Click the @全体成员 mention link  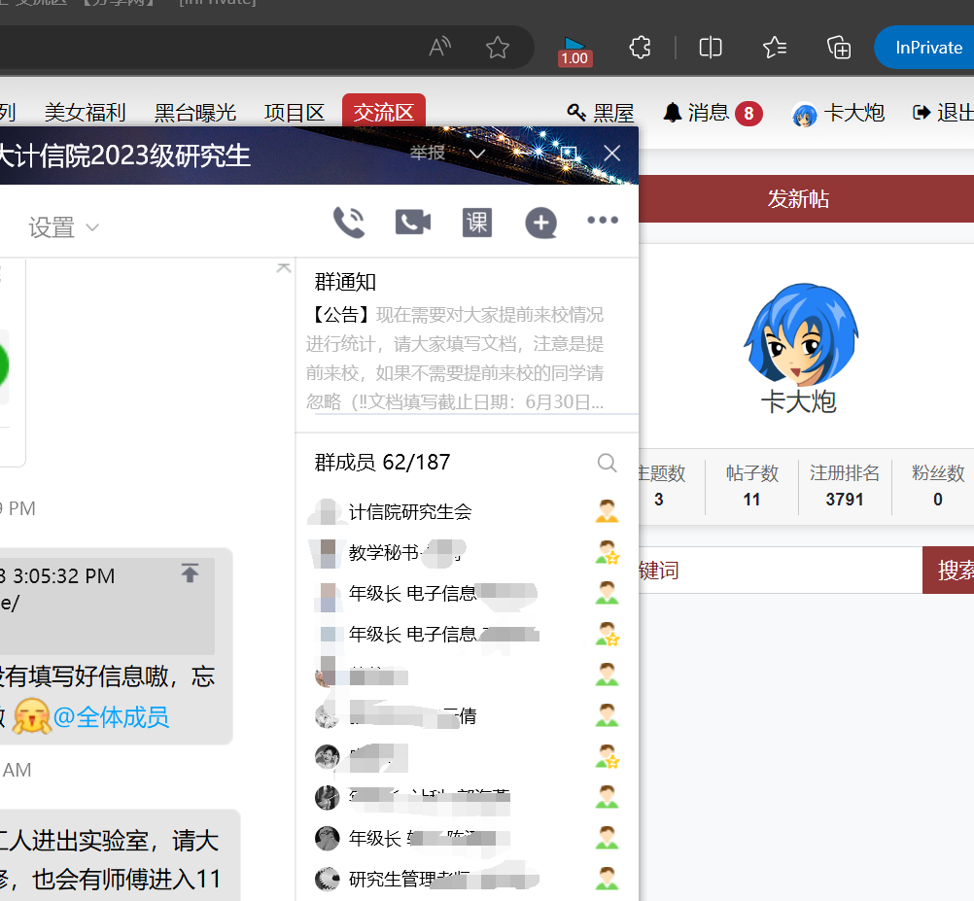(x=111, y=717)
